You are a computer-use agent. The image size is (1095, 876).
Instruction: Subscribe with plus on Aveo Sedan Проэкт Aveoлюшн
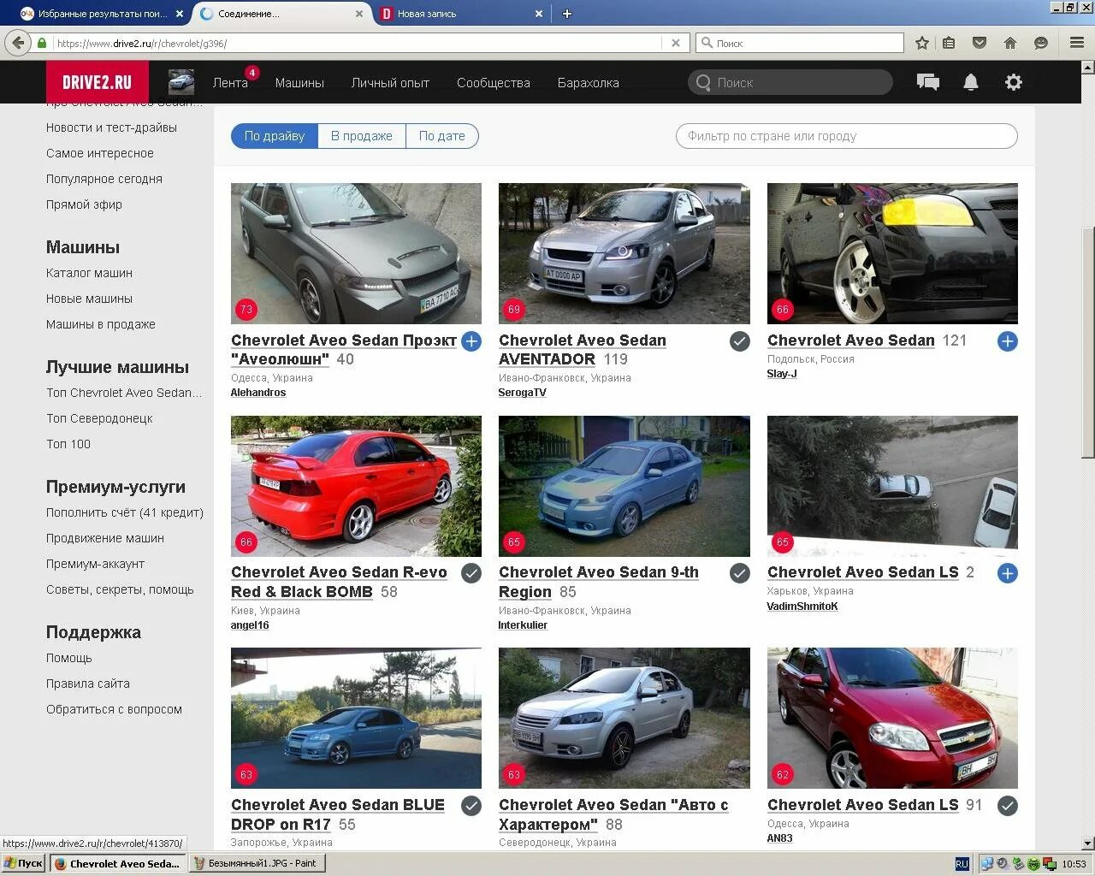pos(471,341)
